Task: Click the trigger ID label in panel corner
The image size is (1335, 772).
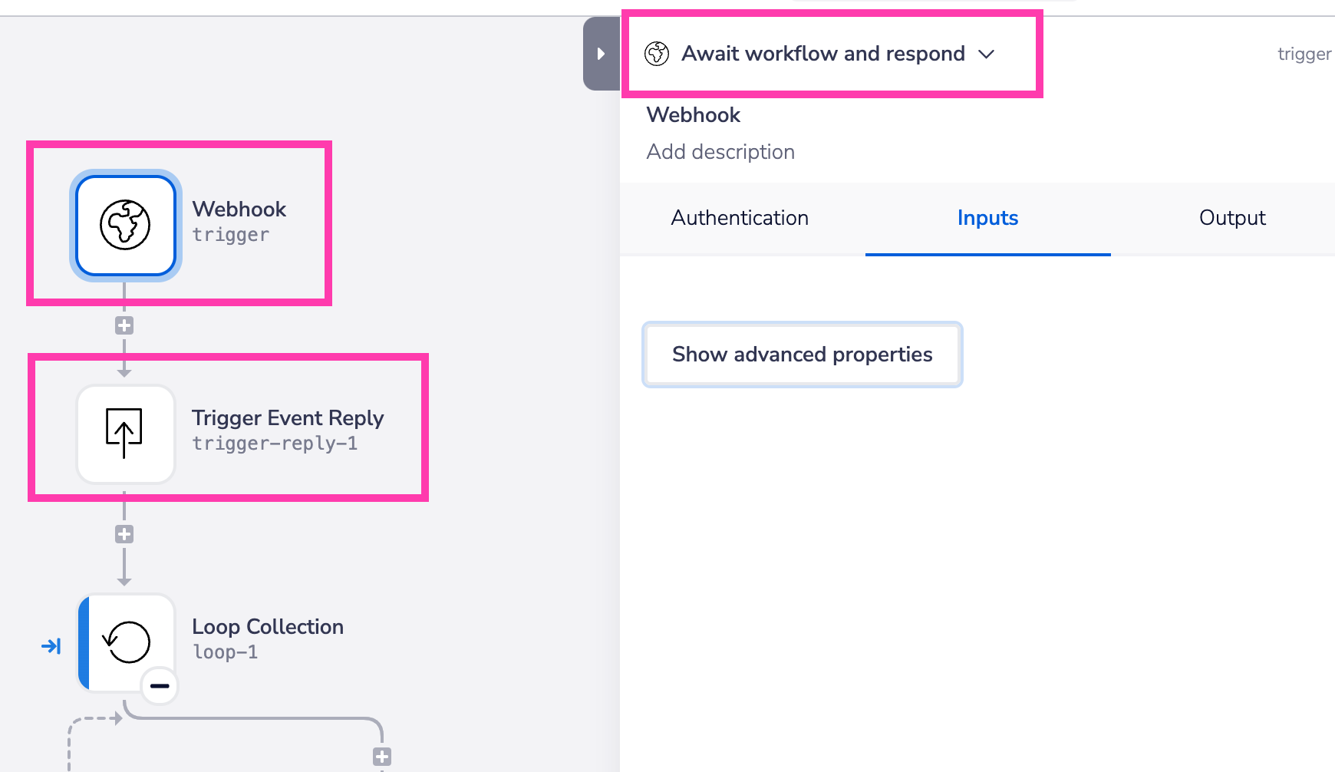Action: point(1304,54)
